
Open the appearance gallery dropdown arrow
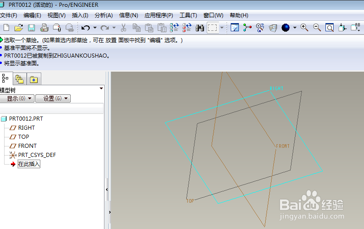tap(295, 28)
